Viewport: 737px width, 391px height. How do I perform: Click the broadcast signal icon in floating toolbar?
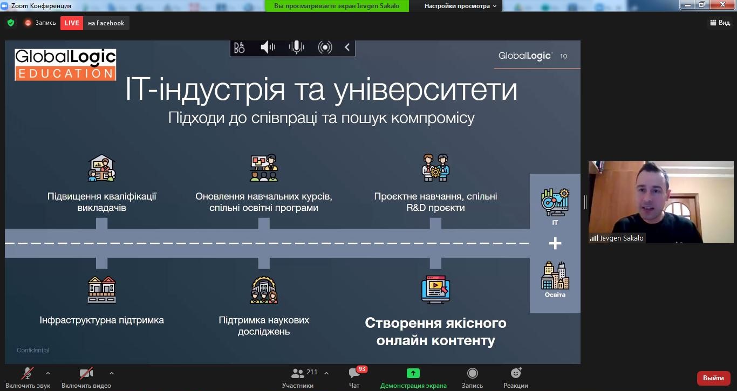[325, 47]
